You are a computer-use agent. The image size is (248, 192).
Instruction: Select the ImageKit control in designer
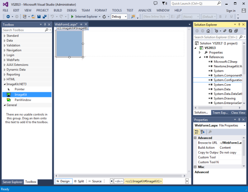pos(69,43)
